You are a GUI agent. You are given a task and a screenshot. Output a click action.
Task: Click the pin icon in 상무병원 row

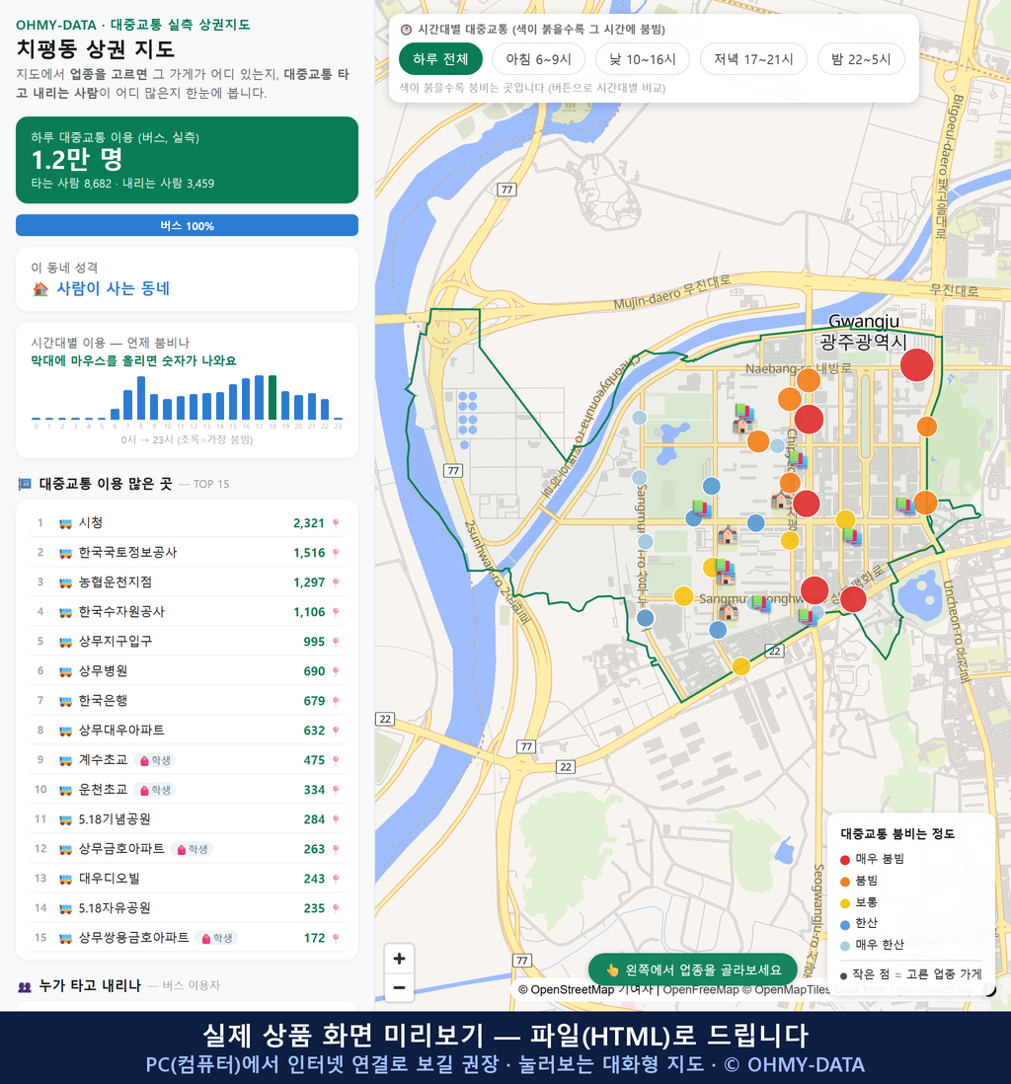point(336,671)
